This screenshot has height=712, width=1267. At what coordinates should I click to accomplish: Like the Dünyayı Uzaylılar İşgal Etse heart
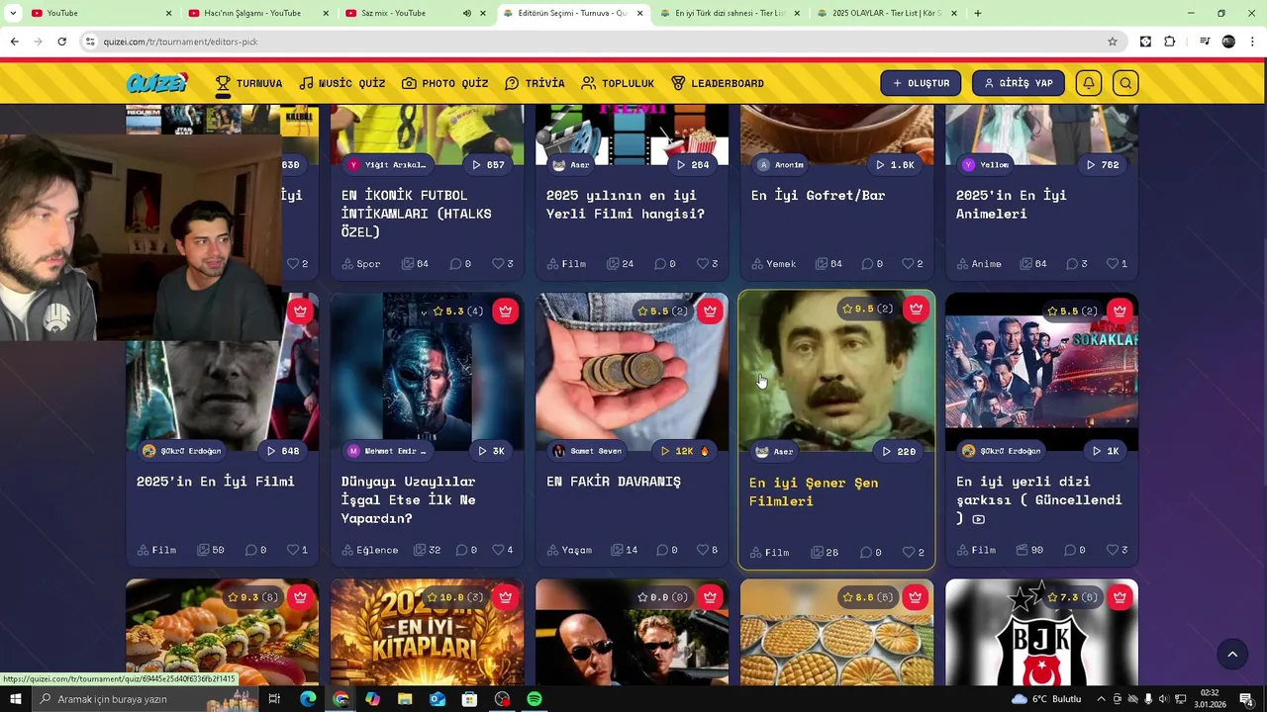click(x=497, y=550)
